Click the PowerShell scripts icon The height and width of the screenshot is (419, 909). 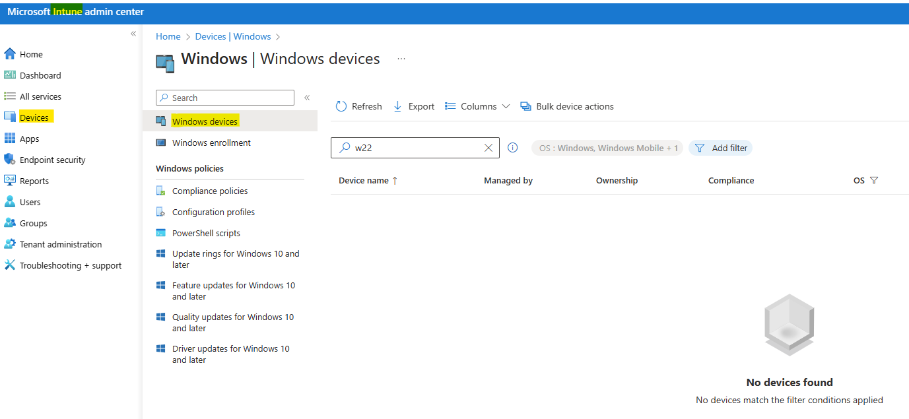coord(160,233)
